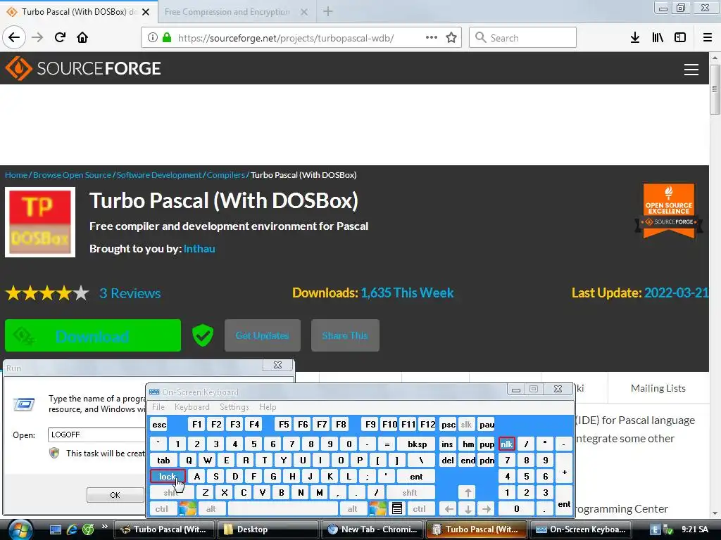
Task: Switch to the Desktop taskbar button
Action: coord(267,529)
